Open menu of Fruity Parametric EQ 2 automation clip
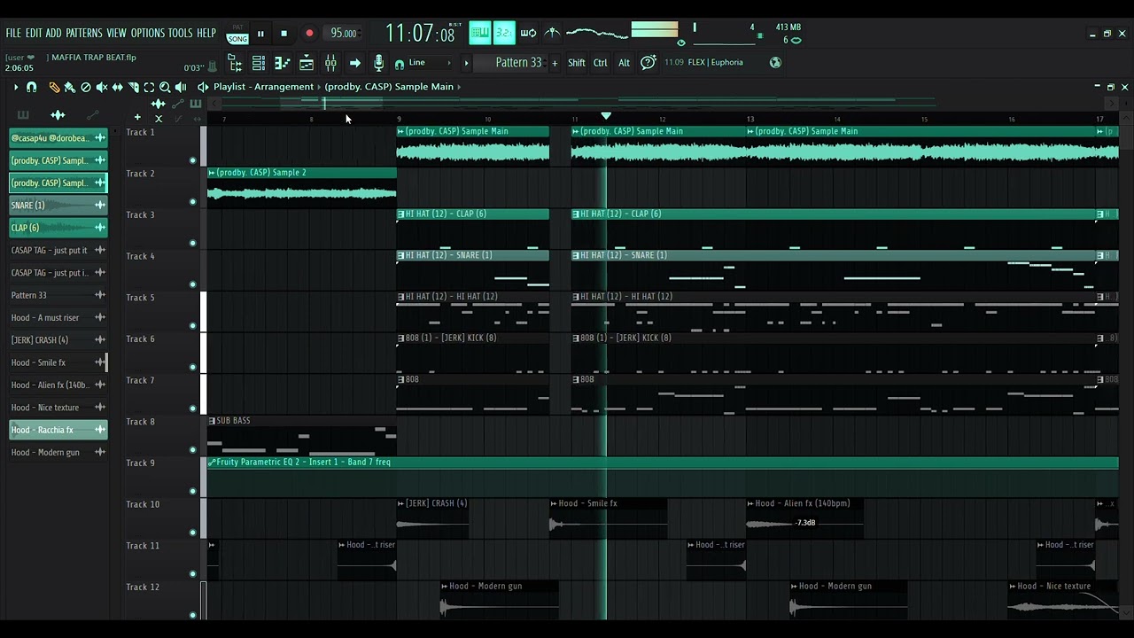 (x=212, y=463)
